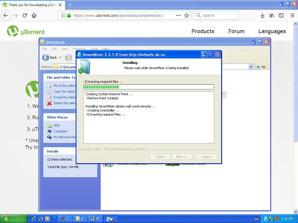Open page actions three-dot menu
Screen dimensions: 298x223
(178, 15)
